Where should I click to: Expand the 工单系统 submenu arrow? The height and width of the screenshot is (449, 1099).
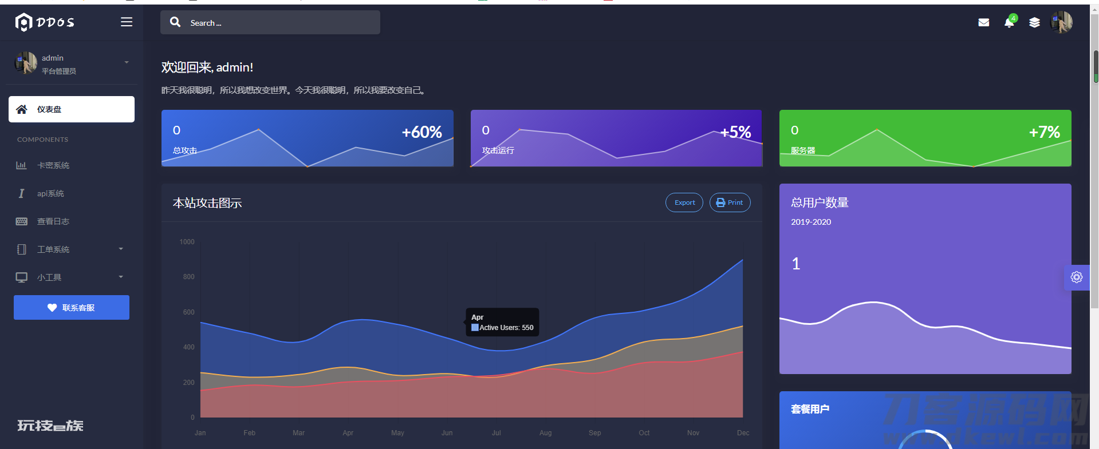click(121, 249)
